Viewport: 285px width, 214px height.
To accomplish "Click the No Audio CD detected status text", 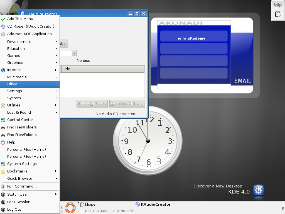I will (116, 114).
